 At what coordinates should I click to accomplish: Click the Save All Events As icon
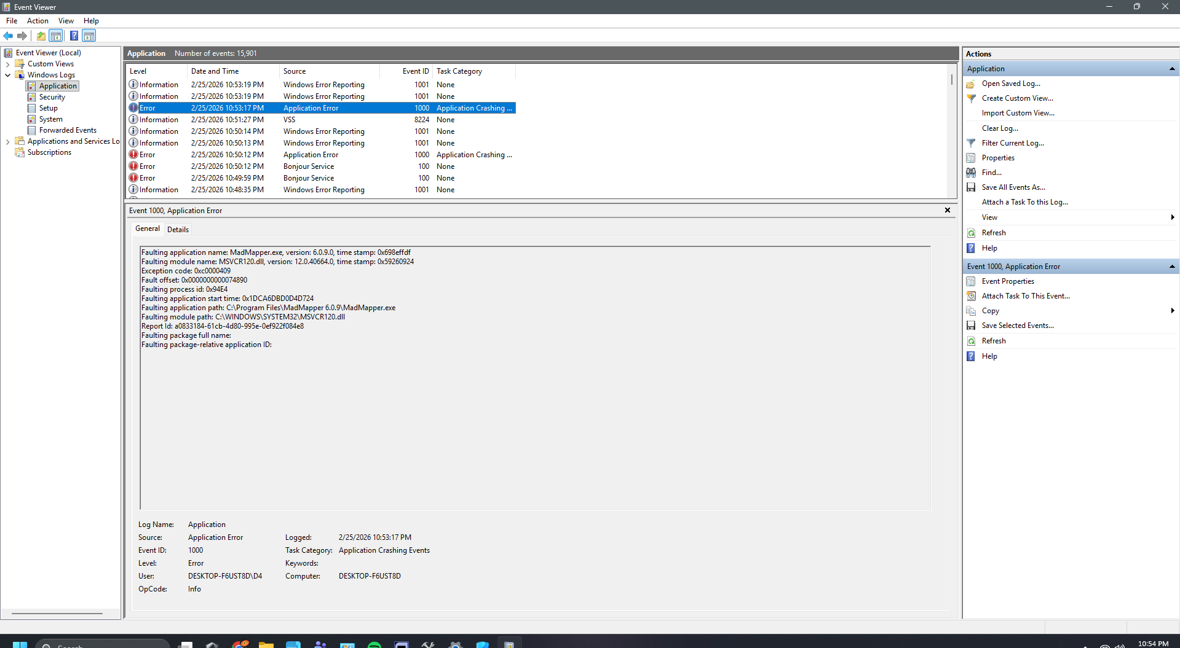coord(972,187)
